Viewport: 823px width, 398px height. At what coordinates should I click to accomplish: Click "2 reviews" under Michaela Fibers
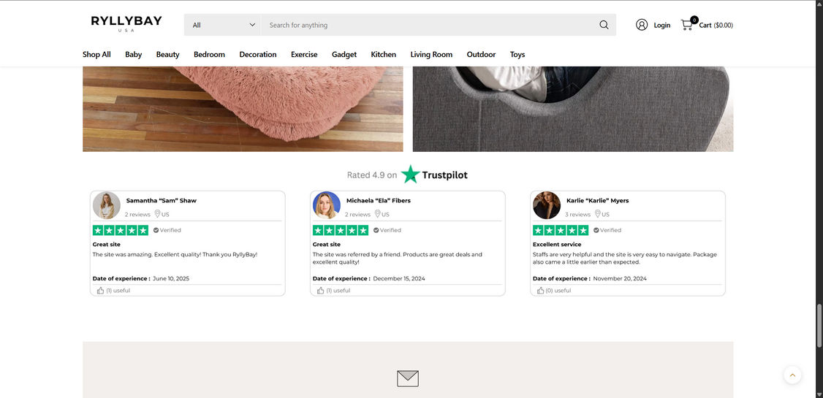pos(357,214)
